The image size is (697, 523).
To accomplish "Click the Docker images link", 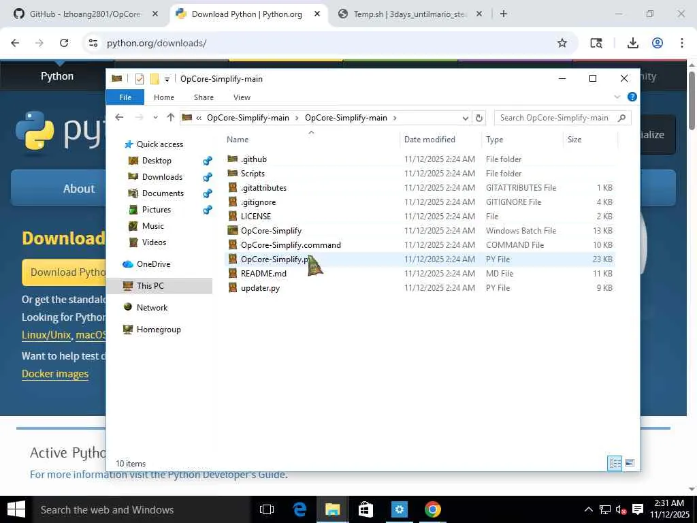I will 55,374.
